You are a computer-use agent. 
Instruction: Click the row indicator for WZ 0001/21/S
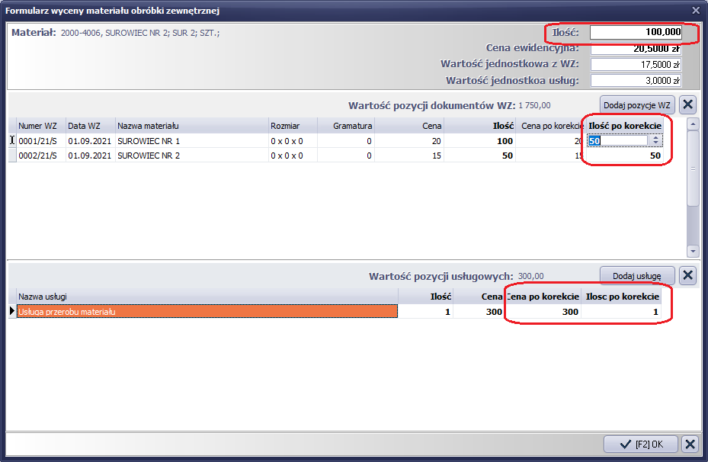click(11, 141)
